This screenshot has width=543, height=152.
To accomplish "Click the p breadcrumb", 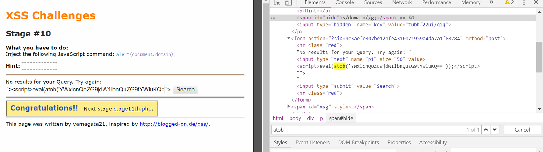I will point(322,118).
